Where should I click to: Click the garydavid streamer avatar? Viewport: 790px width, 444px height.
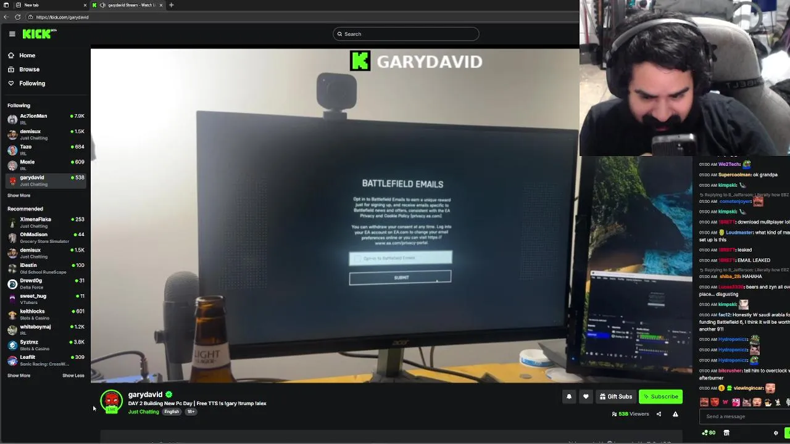(112, 401)
